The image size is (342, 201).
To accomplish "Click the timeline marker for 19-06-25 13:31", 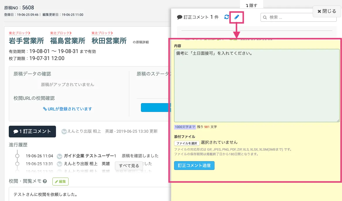I will [17, 164].
